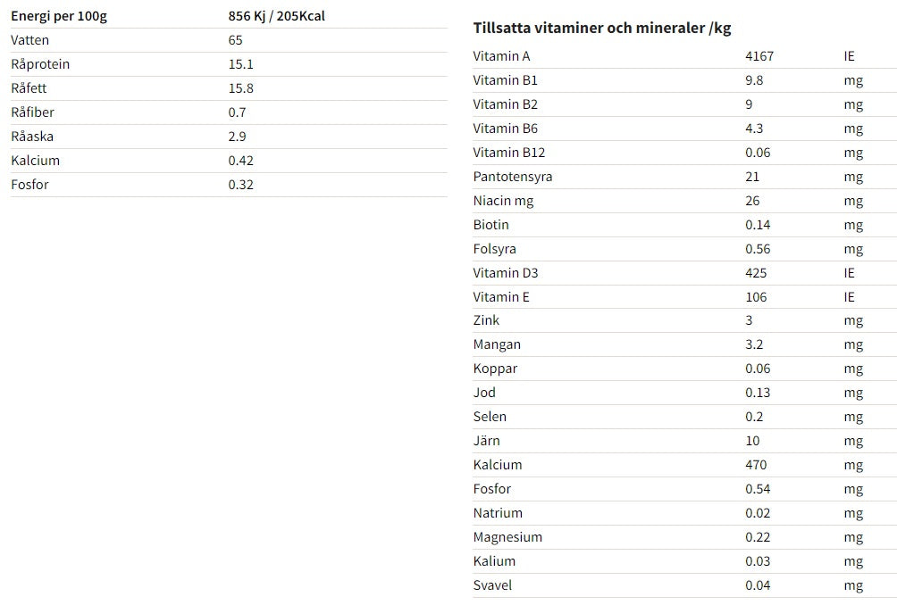Click the "Tillsatta vitaminer och mineraler /kg" heading

tap(601, 28)
